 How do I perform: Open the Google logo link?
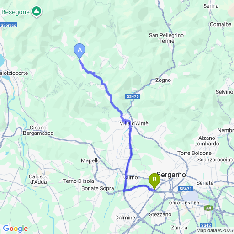(x=16, y=229)
